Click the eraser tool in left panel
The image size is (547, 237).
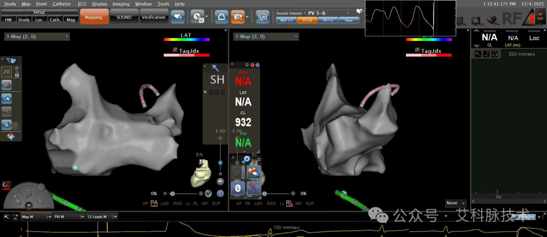(6, 98)
